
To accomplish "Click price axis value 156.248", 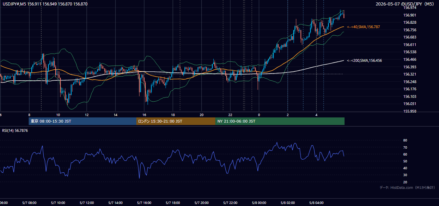I will pyautogui.click(x=410, y=82).
